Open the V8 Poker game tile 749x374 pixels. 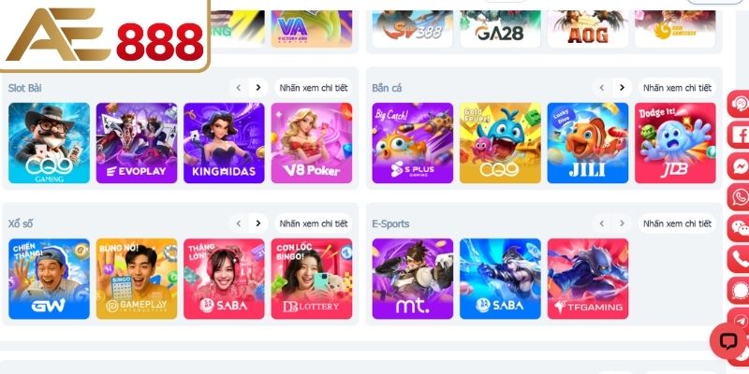(x=312, y=143)
